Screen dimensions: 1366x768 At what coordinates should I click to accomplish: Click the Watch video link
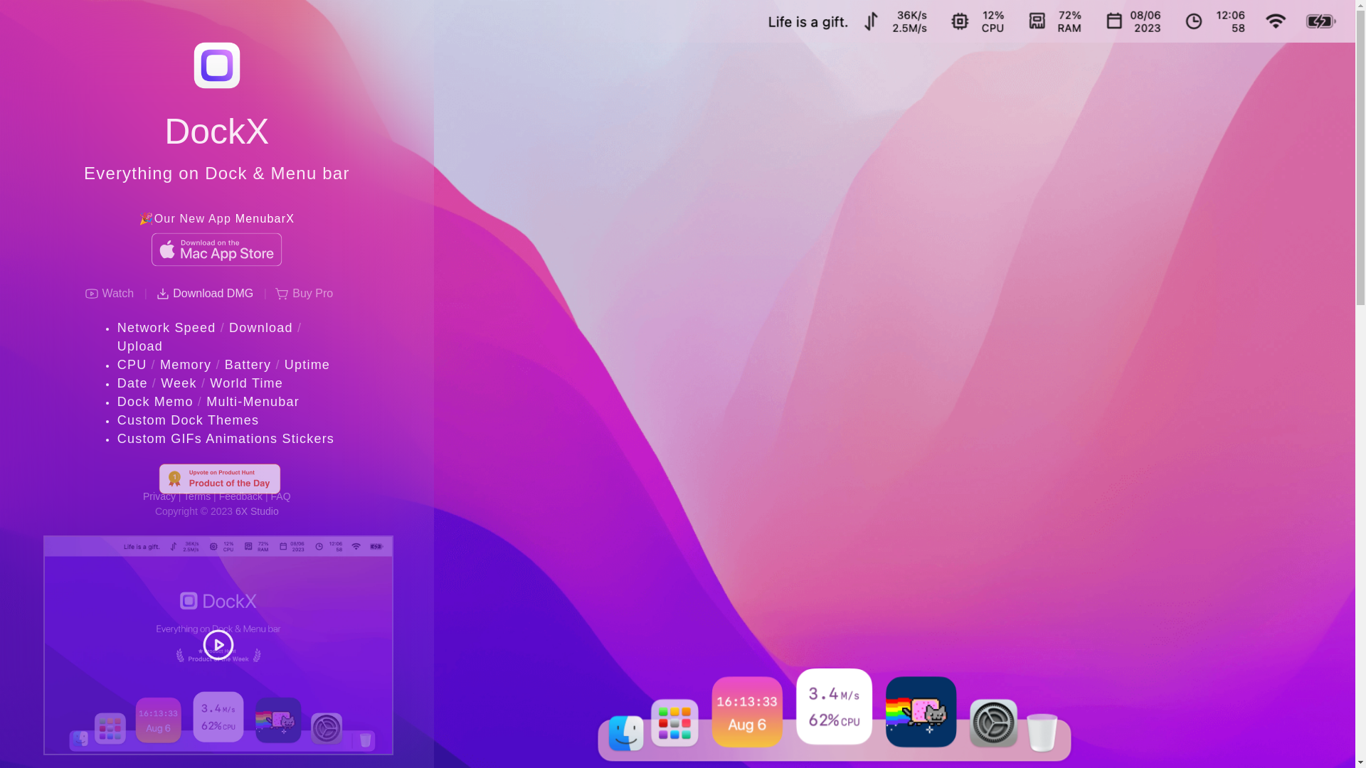pos(109,294)
